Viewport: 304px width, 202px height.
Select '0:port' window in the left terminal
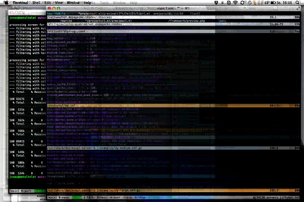click(26, 191)
